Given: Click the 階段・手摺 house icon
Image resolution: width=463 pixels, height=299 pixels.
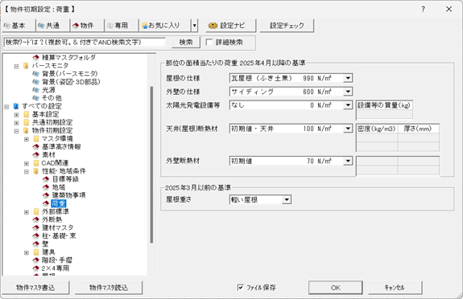Looking at the screenshot, I should tap(36, 260).
